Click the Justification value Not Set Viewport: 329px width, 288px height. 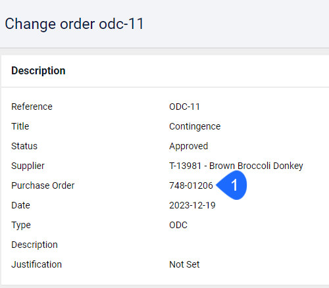click(x=184, y=264)
